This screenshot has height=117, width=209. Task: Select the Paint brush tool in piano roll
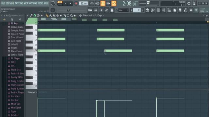(x=51, y=16)
